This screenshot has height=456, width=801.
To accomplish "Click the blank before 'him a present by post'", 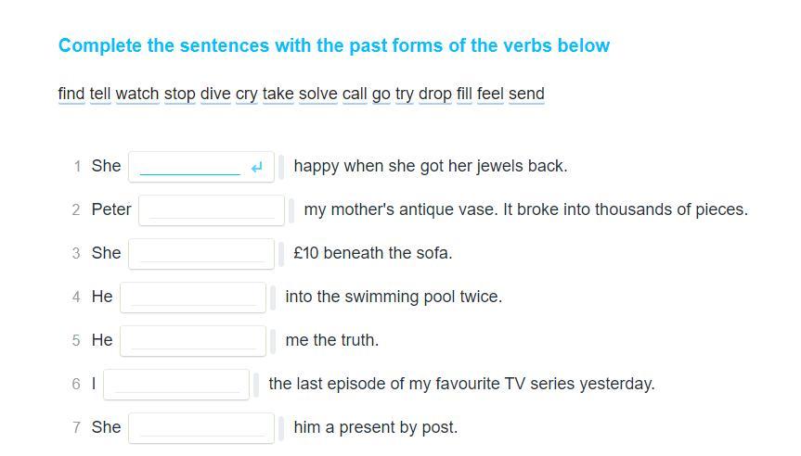I will [201, 428].
